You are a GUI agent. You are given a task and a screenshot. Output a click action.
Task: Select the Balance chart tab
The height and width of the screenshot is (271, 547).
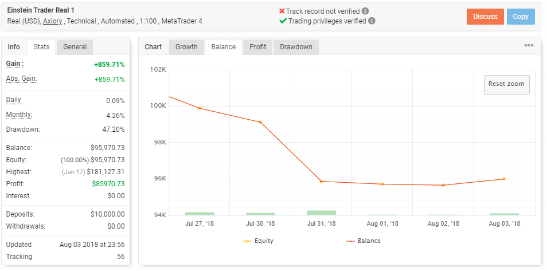(x=223, y=47)
